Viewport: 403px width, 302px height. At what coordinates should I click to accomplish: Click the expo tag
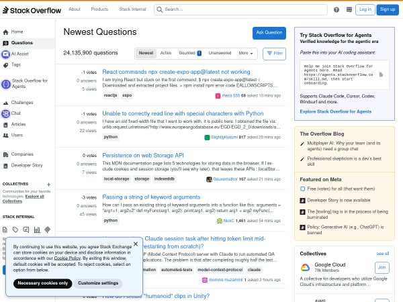pos(127,95)
